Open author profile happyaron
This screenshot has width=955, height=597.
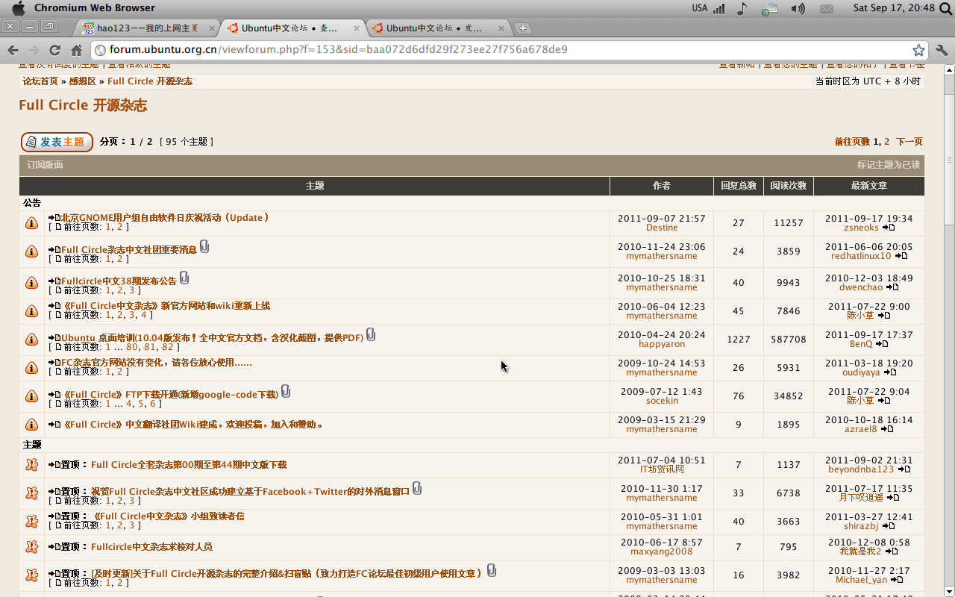[662, 344]
